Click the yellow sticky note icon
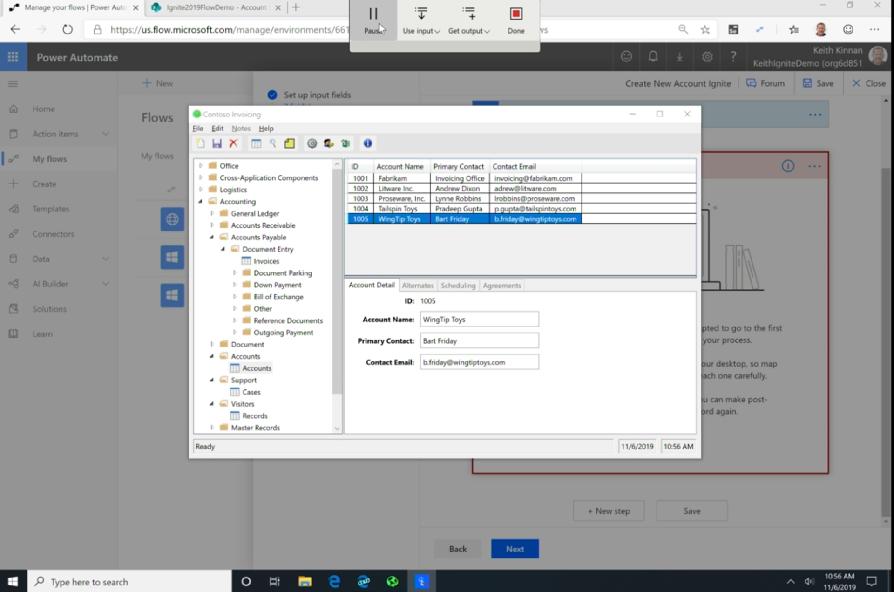The width and height of the screenshot is (894, 592). 290,143
